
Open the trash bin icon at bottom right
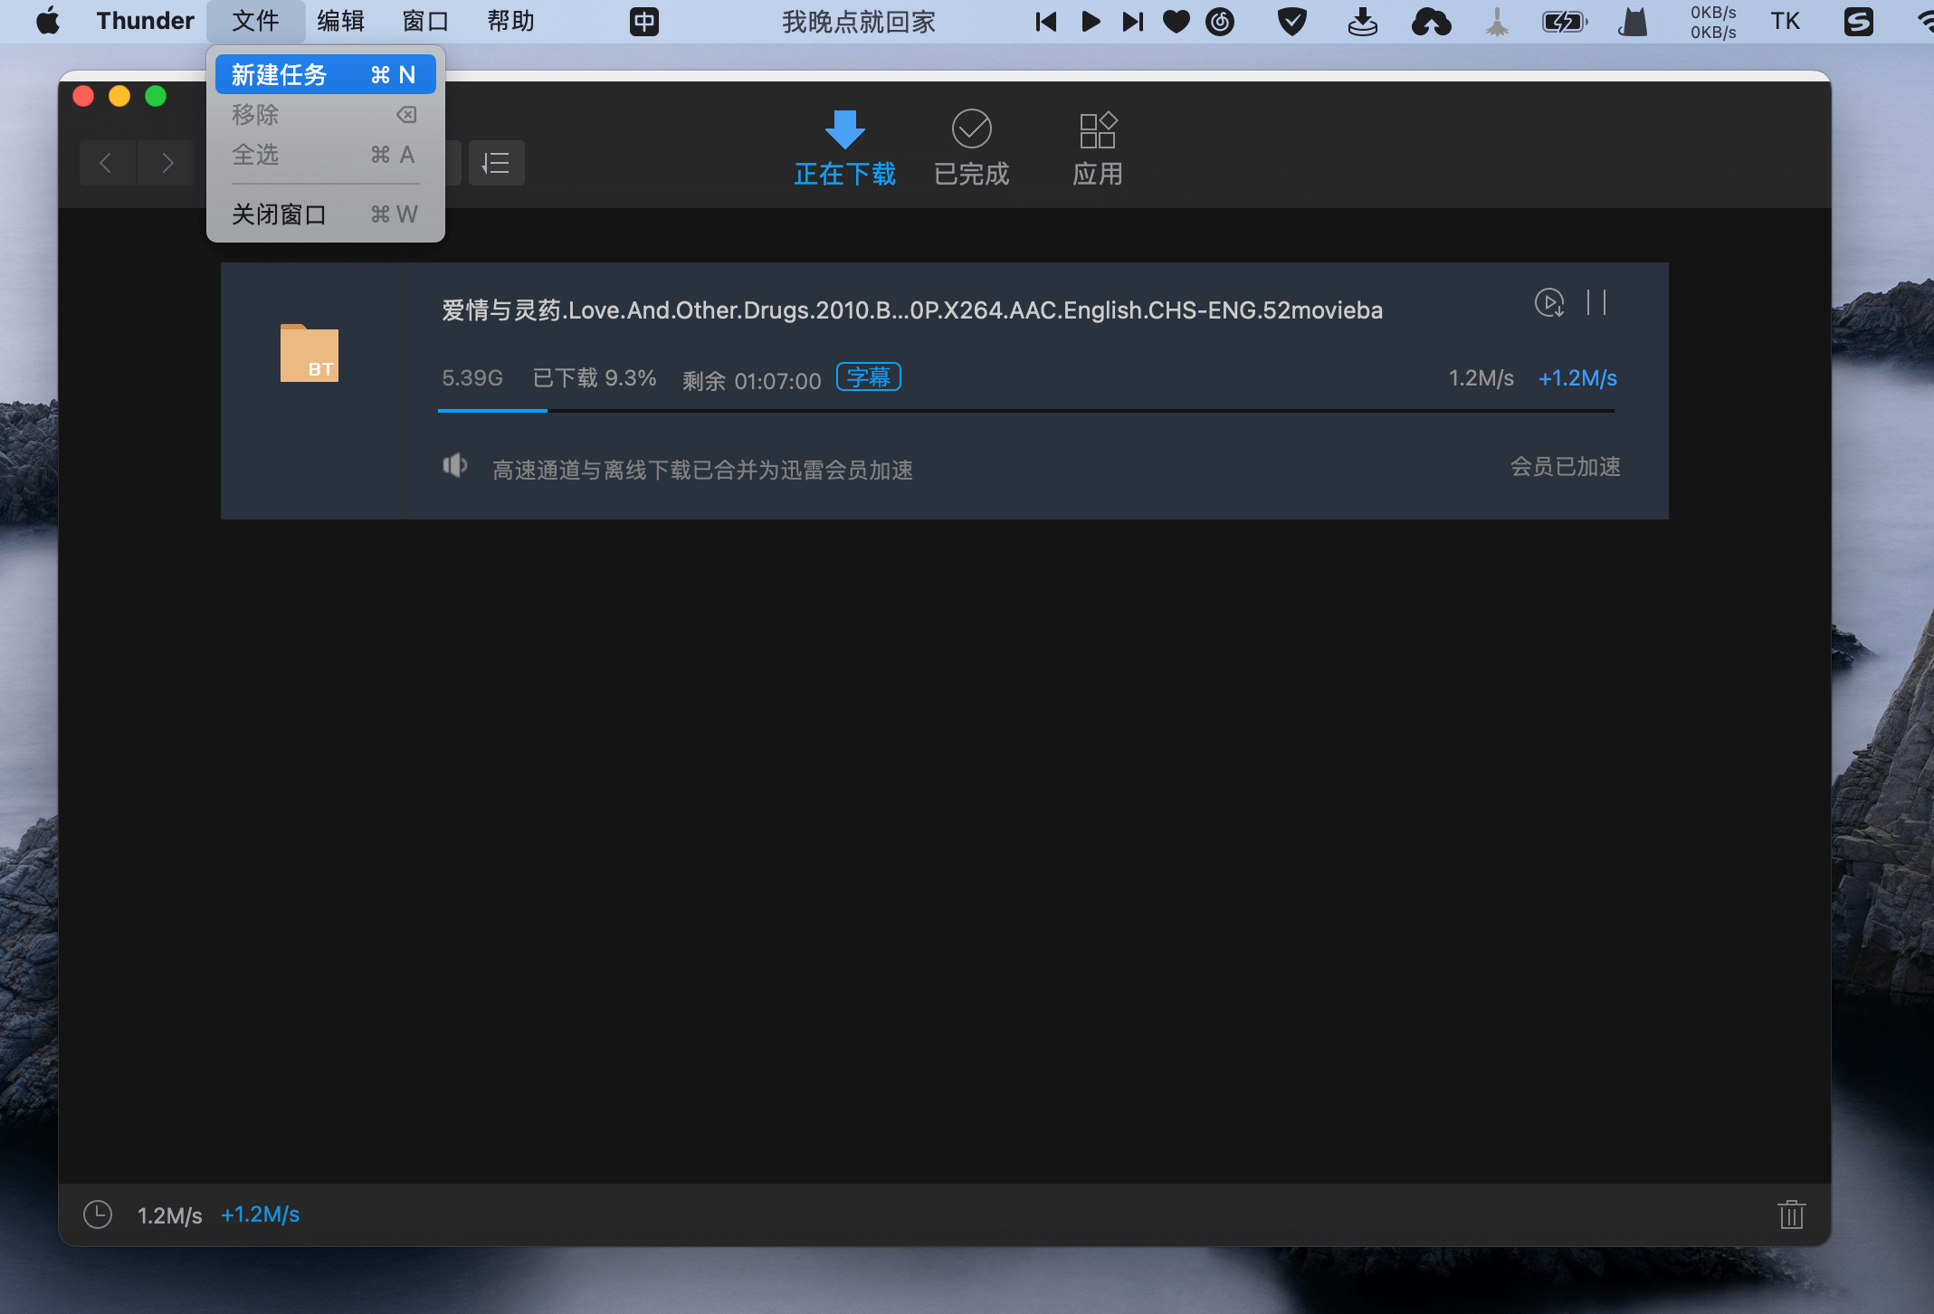[x=1791, y=1214]
